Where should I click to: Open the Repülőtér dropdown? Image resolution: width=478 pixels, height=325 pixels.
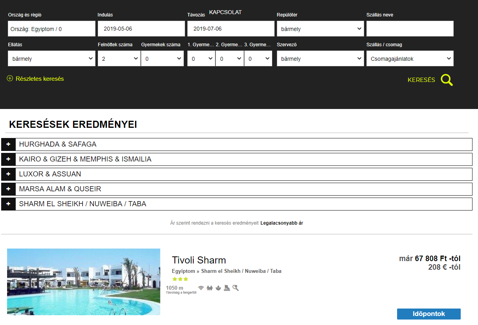[320, 29]
